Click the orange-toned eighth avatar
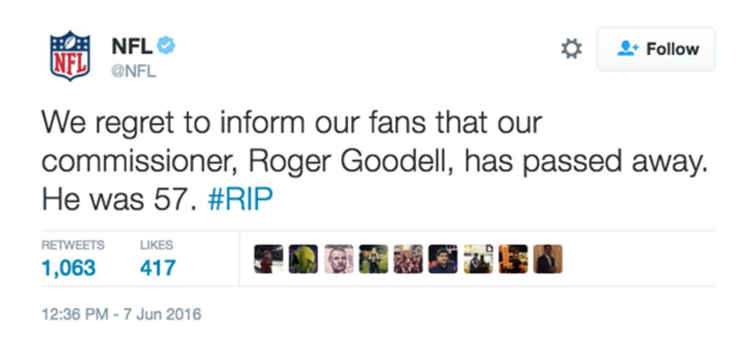Image resolution: width=753 pixels, height=338 pixels. pyautogui.click(x=513, y=259)
